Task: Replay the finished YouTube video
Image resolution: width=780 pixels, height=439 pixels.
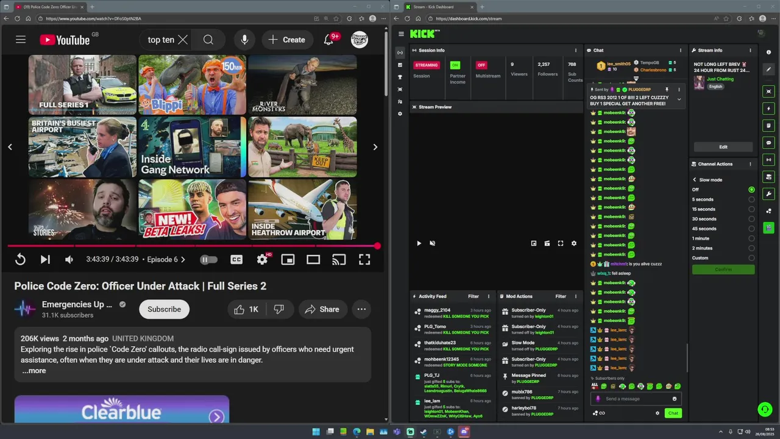Action: (20, 260)
